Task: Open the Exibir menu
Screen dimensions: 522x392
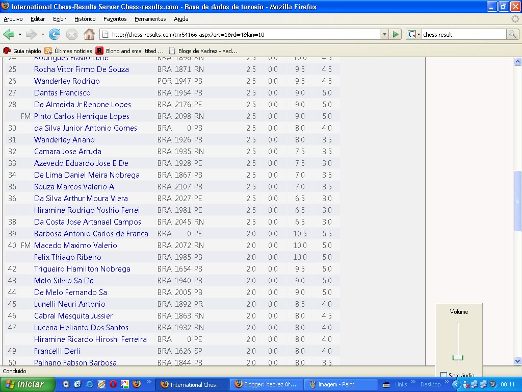Action: coord(60,19)
